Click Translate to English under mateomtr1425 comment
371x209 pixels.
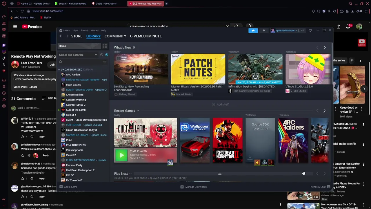[x=33, y=173]
